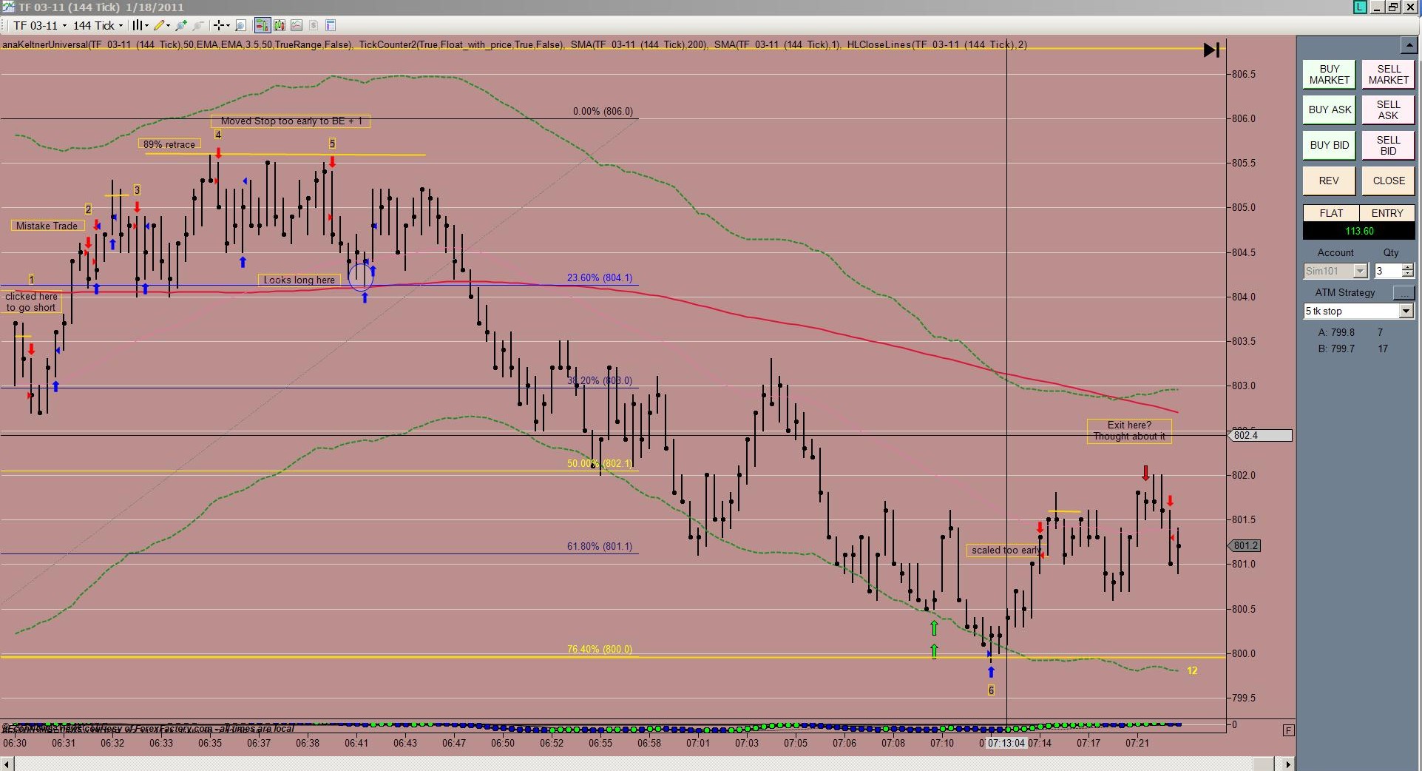Viewport: 1422px width, 771px height.
Task: Click the 'scaled too early' annotation
Action: click(1006, 550)
